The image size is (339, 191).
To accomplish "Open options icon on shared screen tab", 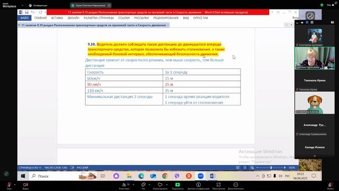I will [109, 5].
